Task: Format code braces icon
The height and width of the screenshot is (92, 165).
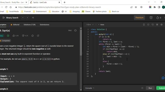Action: click(148, 25)
